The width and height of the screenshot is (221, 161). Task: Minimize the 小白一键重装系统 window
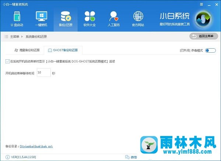pos(209,5)
